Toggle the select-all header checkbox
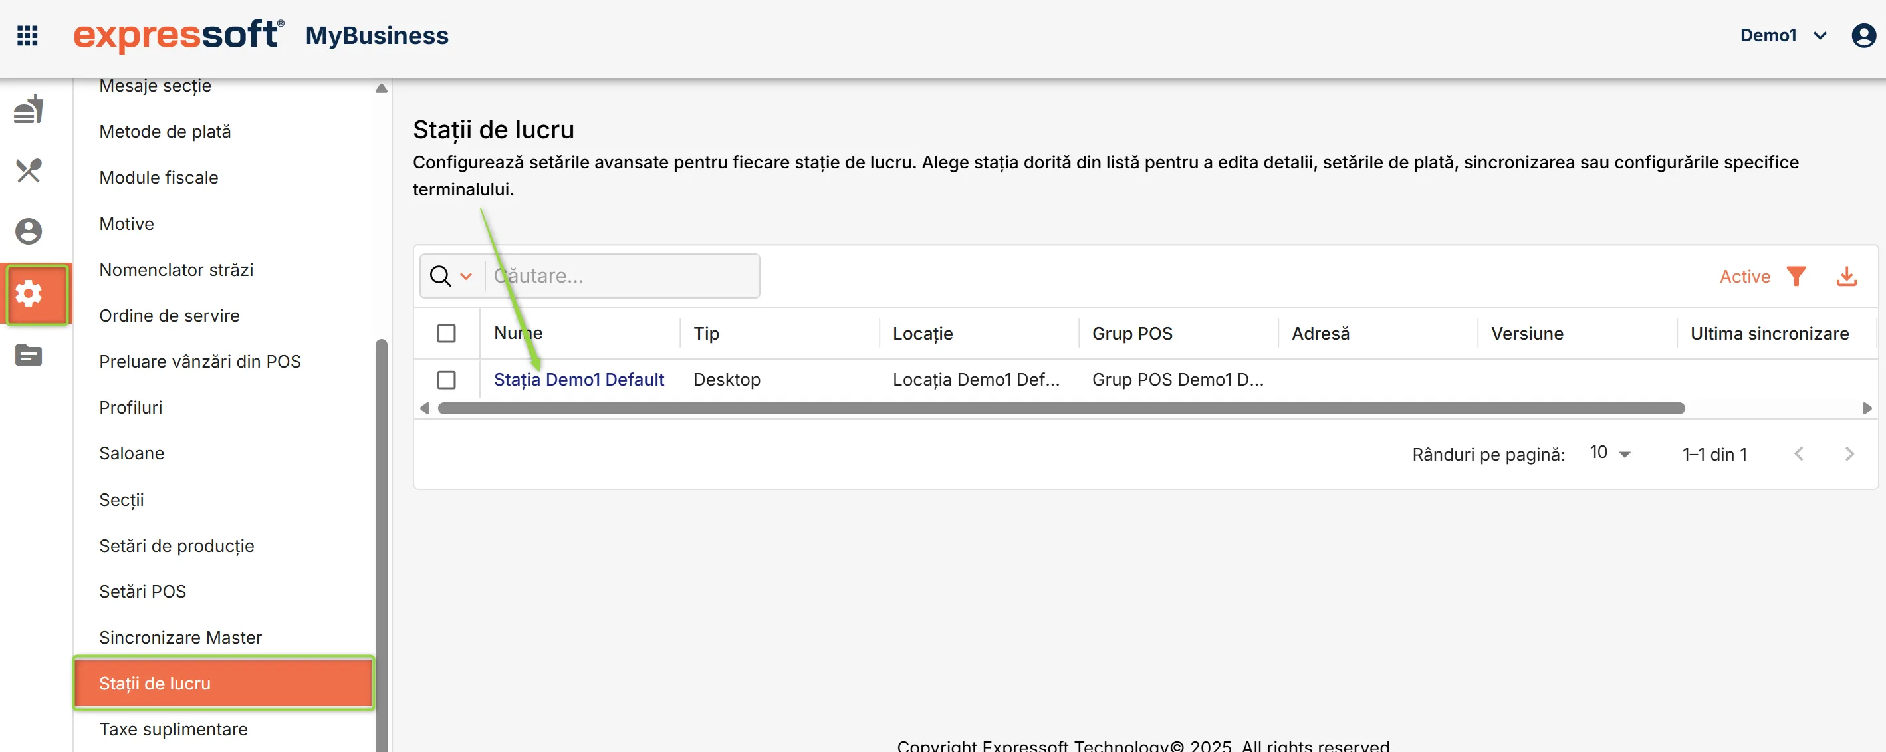Viewport: 1886px width, 752px height. 446,333
